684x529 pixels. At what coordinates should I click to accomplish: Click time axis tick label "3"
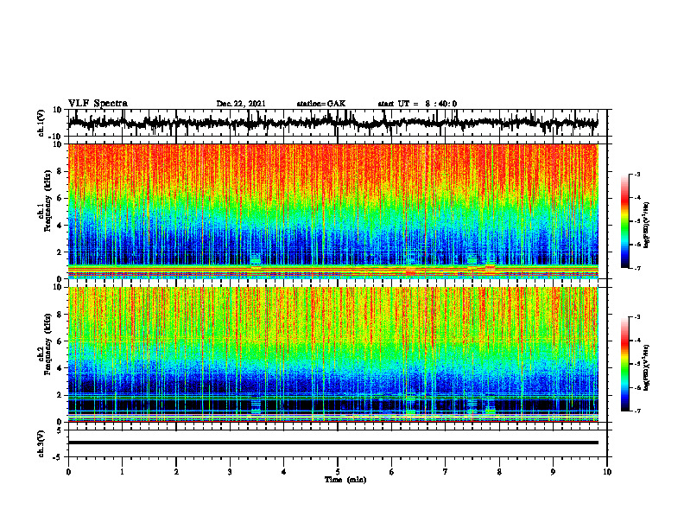(x=230, y=472)
